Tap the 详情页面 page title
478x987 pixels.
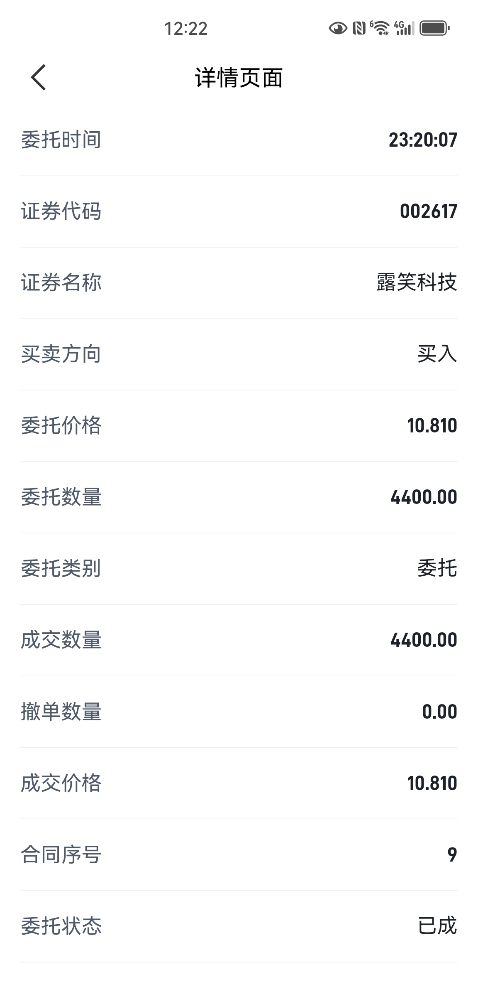[x=239, y=78]
